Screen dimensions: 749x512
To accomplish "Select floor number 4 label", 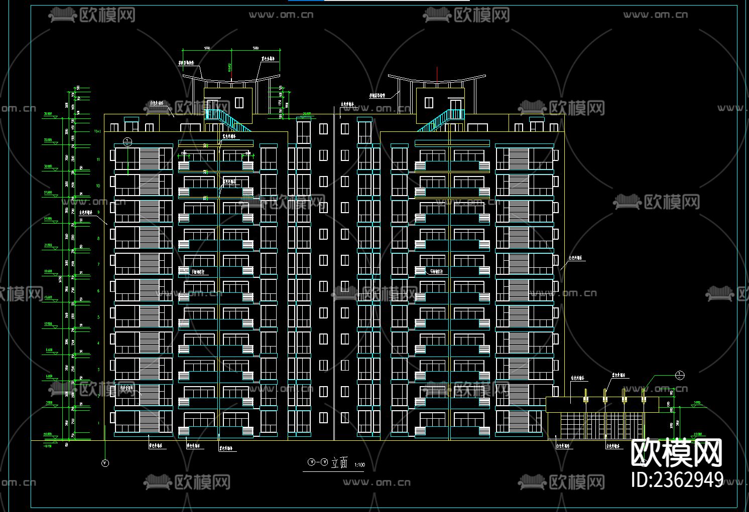I will (98, 343).
